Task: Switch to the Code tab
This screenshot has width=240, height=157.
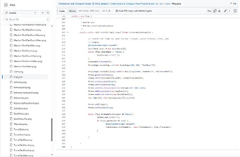Action: pyautogui.click(x=62, y=11)
